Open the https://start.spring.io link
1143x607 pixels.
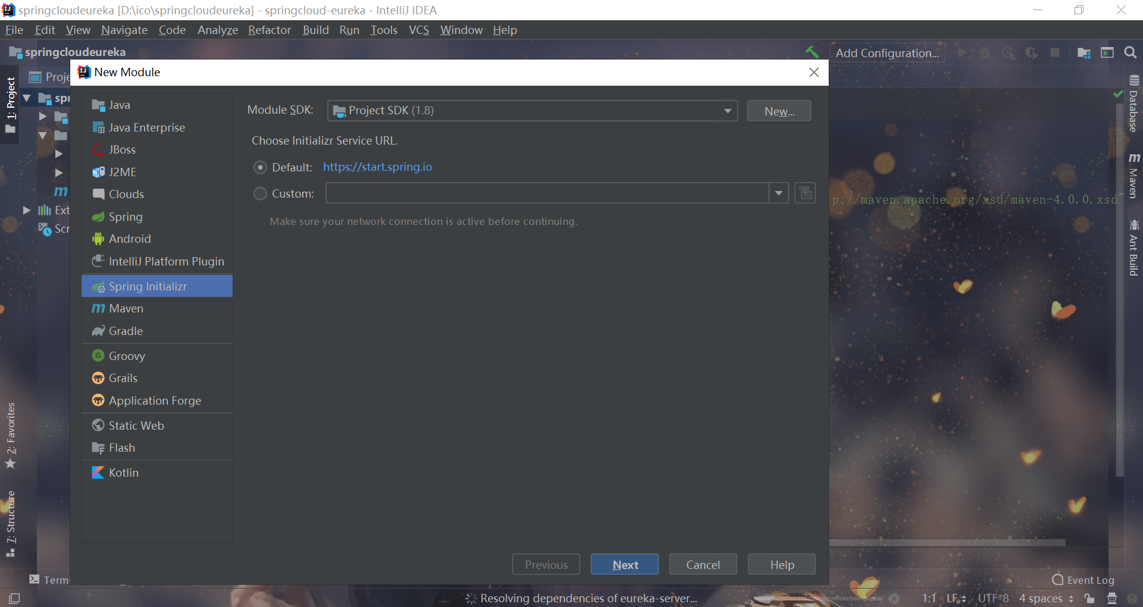[377, 167]
